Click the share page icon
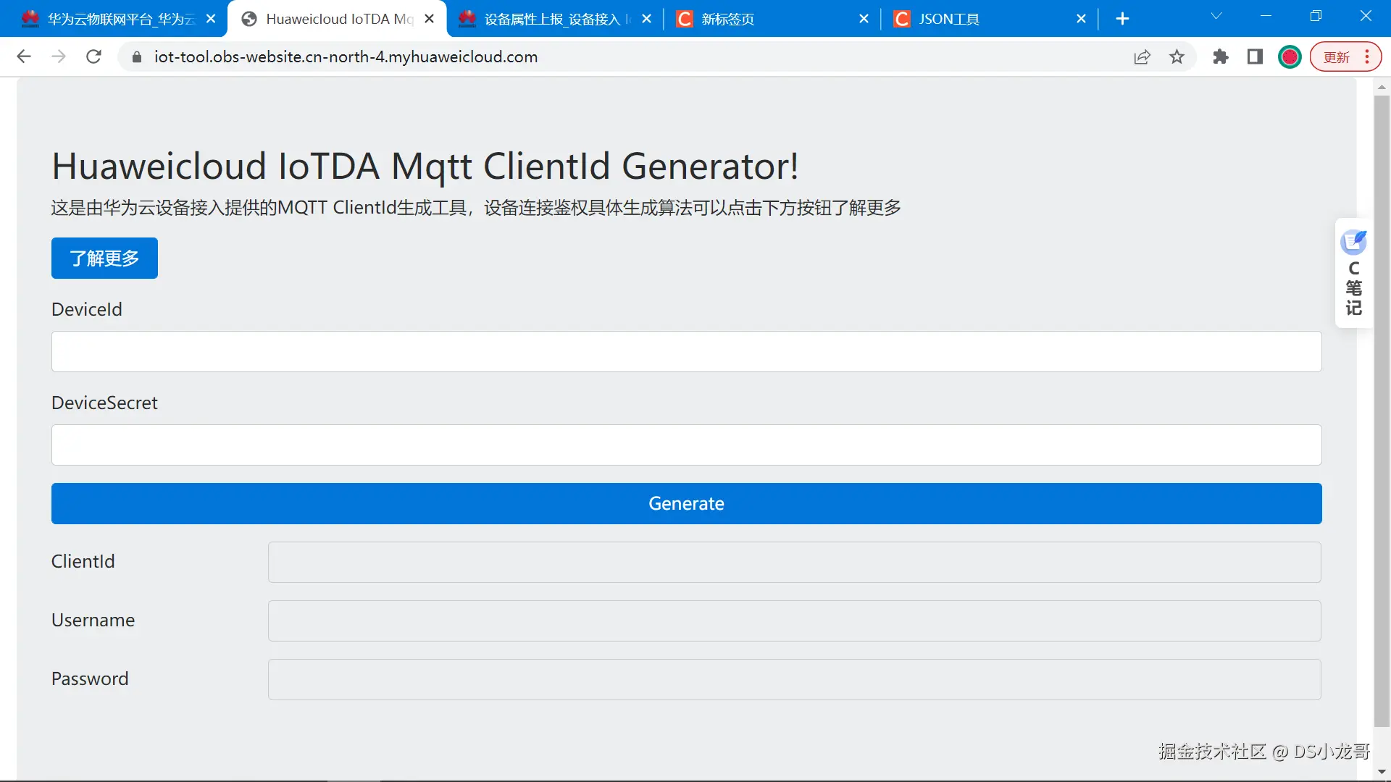This screenshot has height=782, width=1391. point(1142,57)
